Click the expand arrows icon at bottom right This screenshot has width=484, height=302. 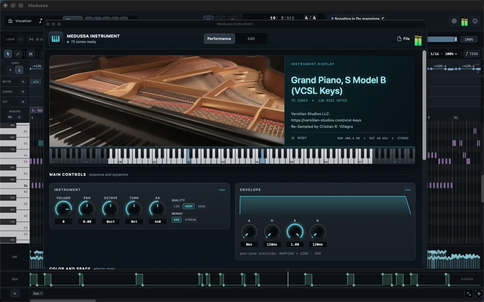coord(469,294)
